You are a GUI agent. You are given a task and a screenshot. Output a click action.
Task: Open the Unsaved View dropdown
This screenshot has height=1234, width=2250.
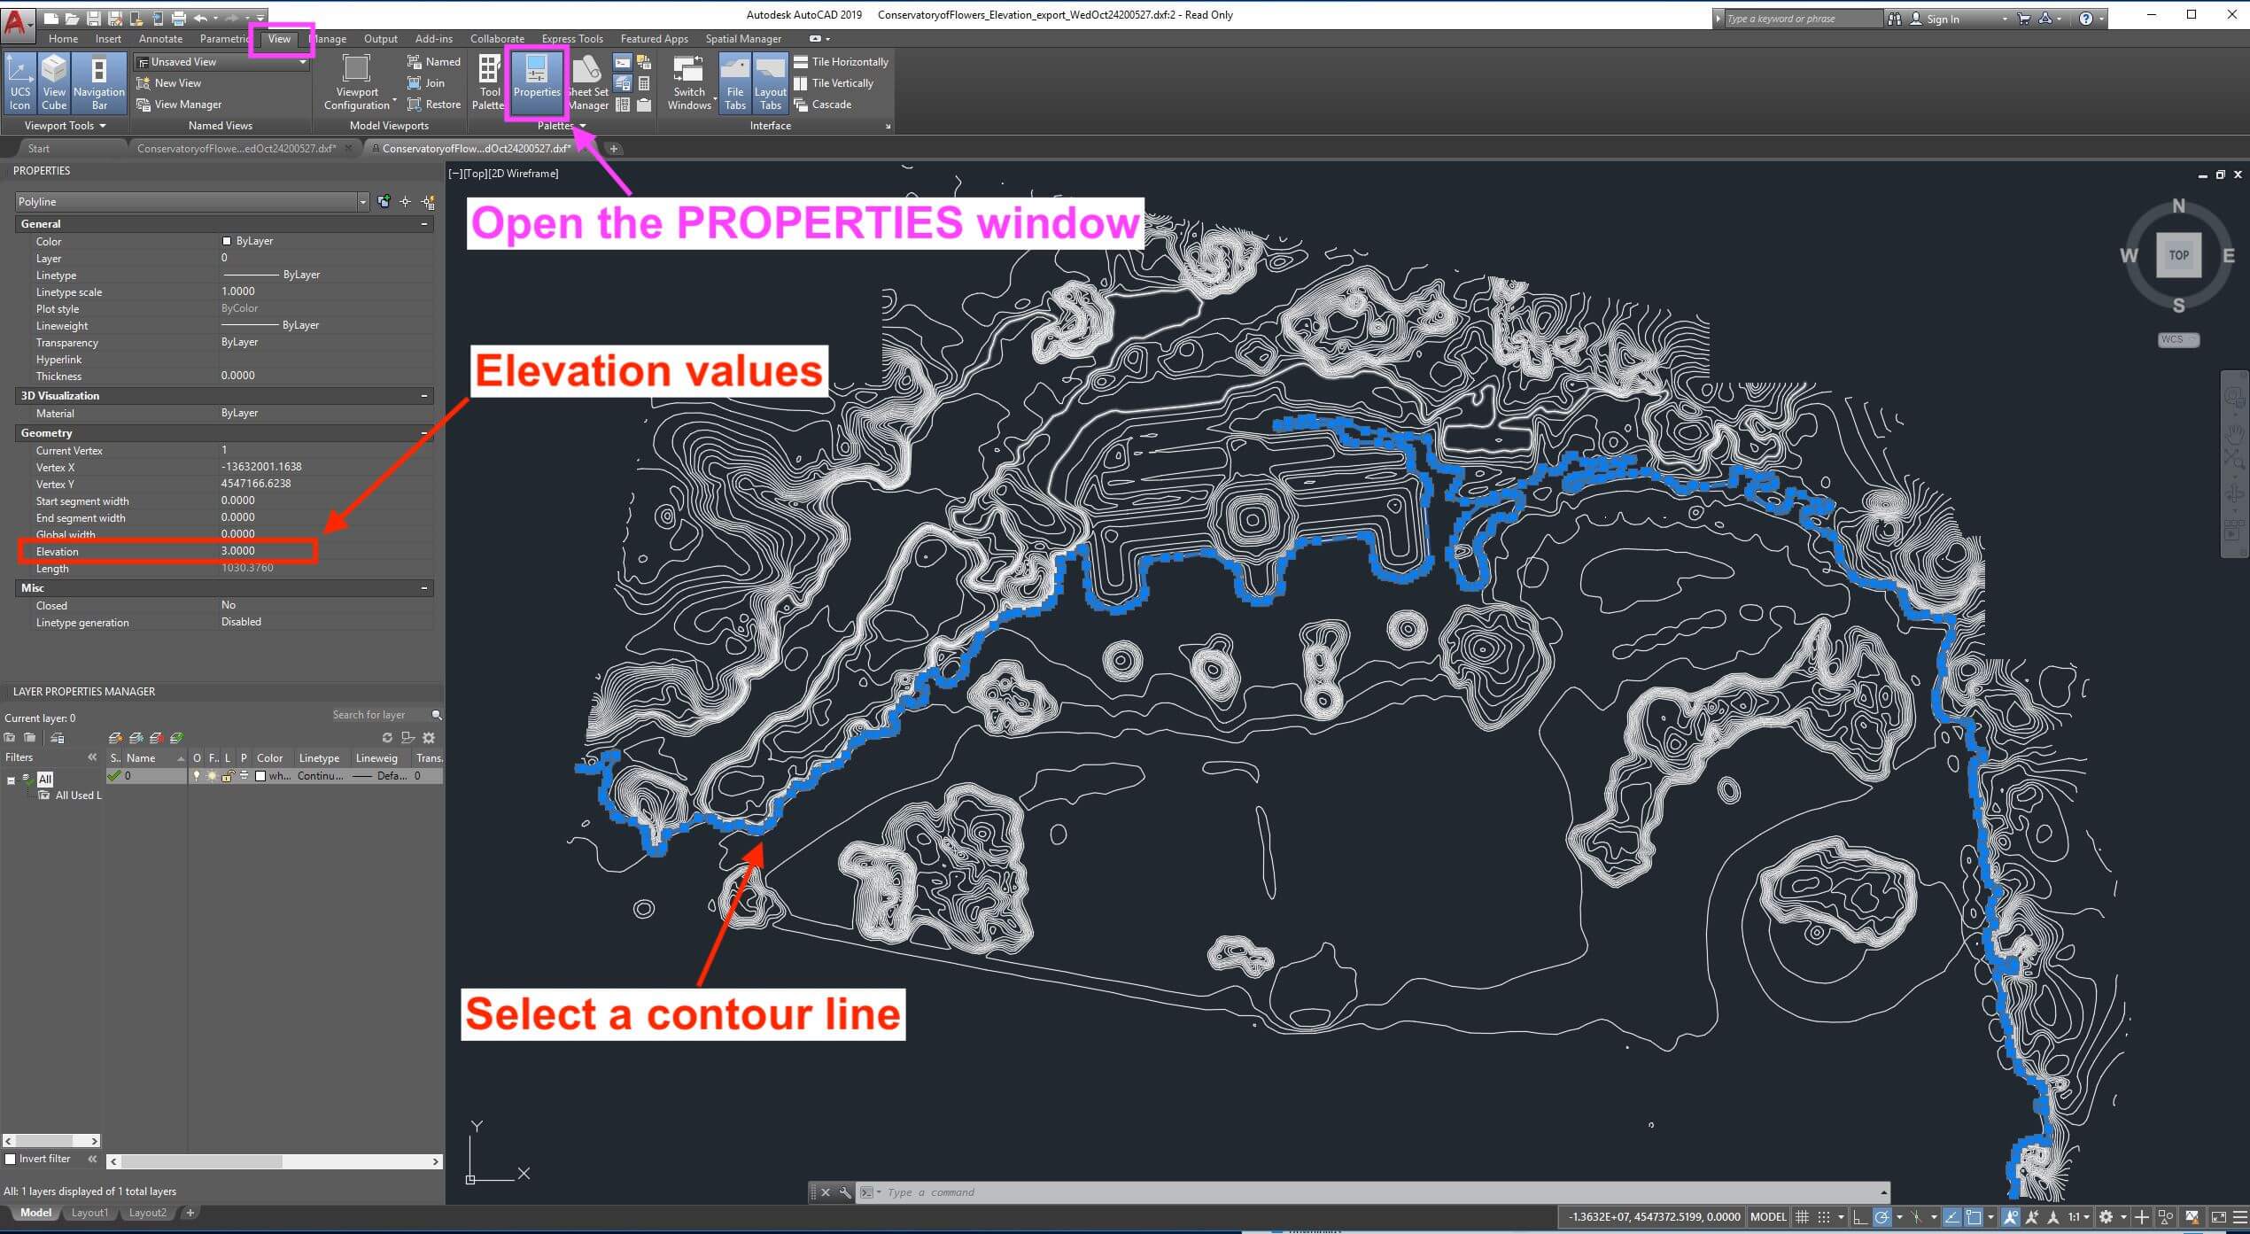pos(301,61)
